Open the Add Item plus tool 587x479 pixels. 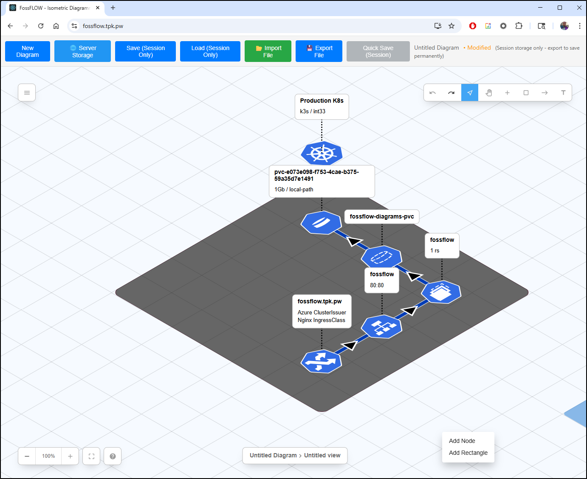507,92
